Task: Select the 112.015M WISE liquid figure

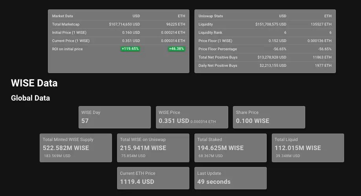Action: pyautogui.click(x=298, y=148)
